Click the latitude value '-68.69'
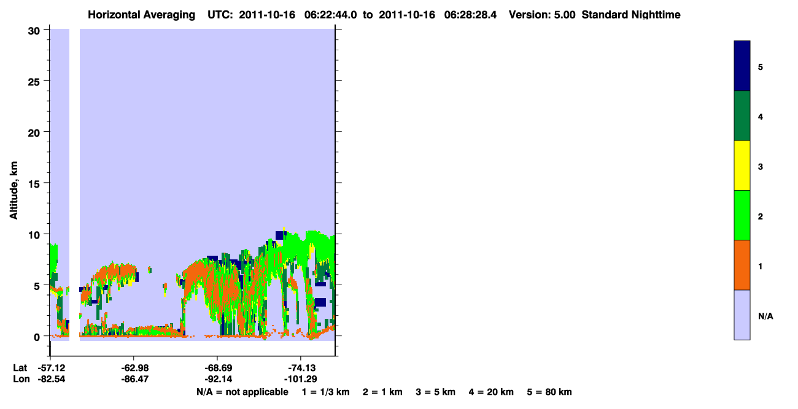Screen dimensions: 798x409 217,368
